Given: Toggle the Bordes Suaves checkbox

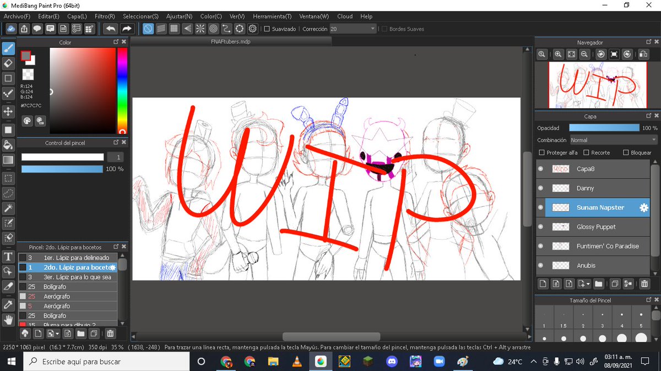Looking at the screenshot, I should pos(384,29).
